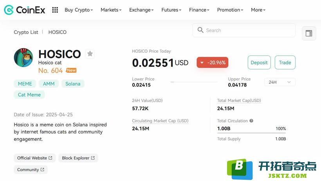Open the apps grid icon
Image resolution: width=321 pixels, height=181 pixels.
pyautogui.click(x=55, y=10)
